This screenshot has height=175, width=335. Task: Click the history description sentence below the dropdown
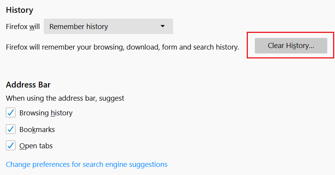(122, 47)
